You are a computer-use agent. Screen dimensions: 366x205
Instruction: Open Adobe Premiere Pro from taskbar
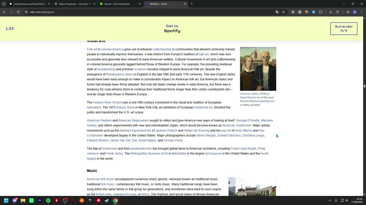coord(40,200)
